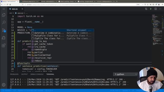Open a new browser tab with plus
The image size is (164, 92).
[x=117, y=1]
